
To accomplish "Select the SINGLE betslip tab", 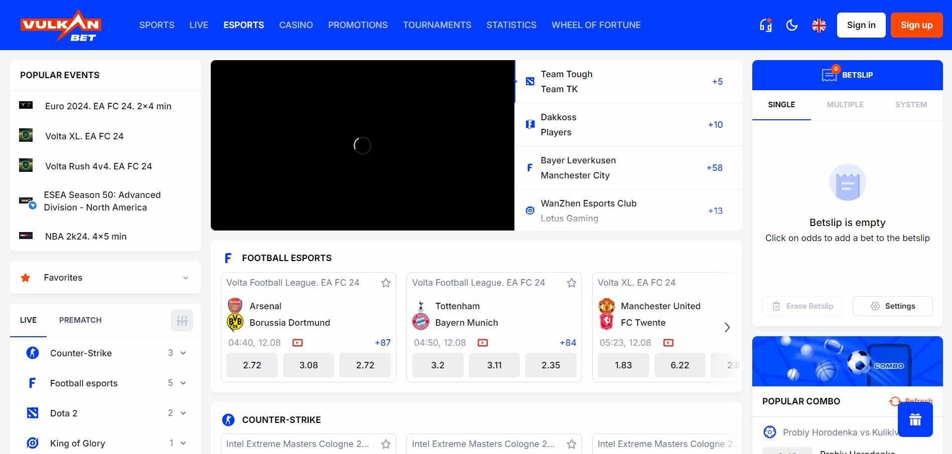I will (x=781, y=105).
